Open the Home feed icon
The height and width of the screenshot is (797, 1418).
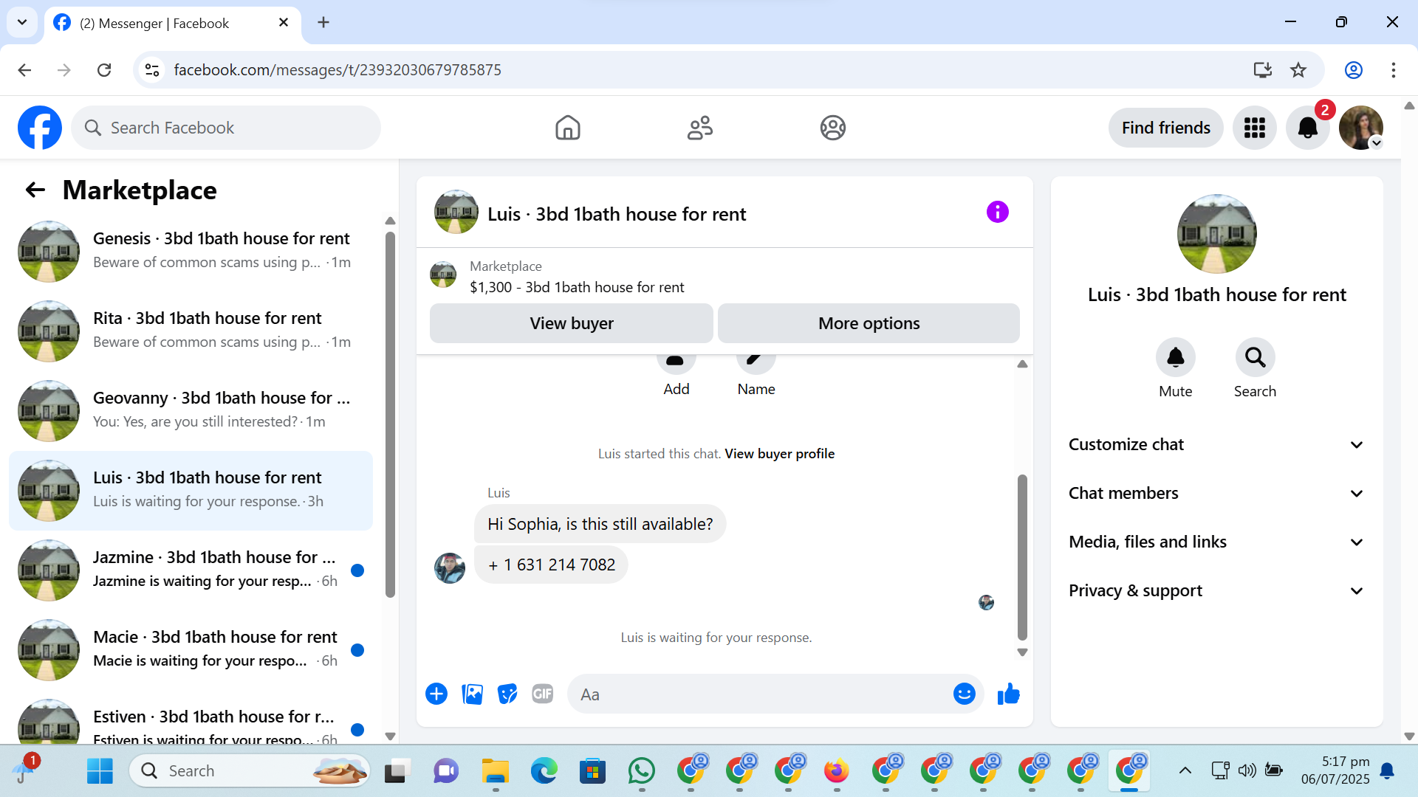click(567, 128)
